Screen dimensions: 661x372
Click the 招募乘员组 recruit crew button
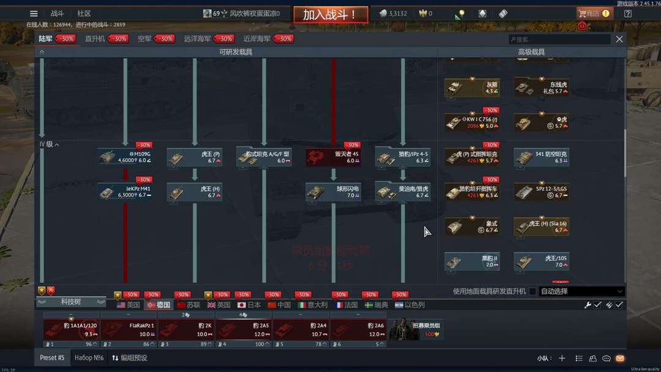415,329
